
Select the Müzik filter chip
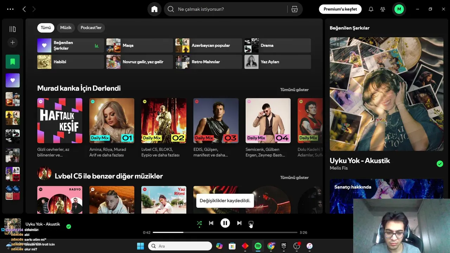[66, 28]
